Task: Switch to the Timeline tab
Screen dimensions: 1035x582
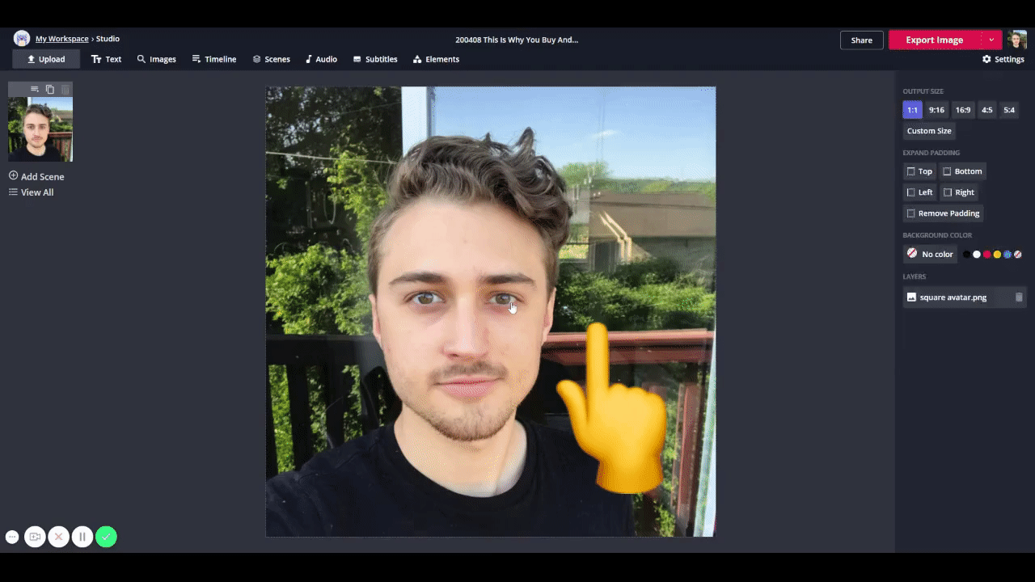Action: click(214, 59)
